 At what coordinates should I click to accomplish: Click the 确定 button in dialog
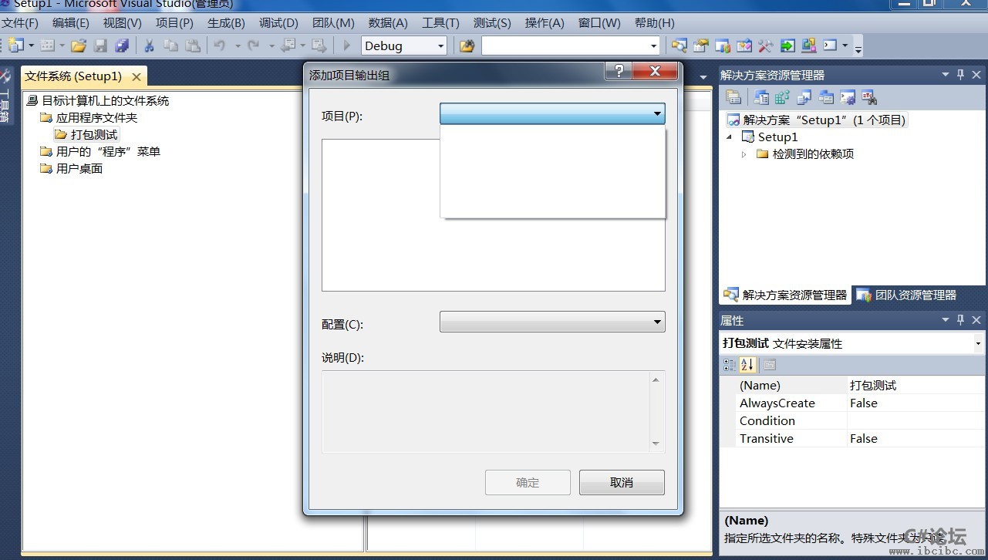pos(528,482)
